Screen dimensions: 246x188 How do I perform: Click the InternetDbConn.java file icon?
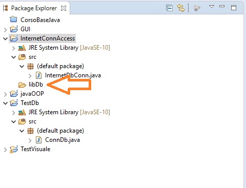[38, 75]
